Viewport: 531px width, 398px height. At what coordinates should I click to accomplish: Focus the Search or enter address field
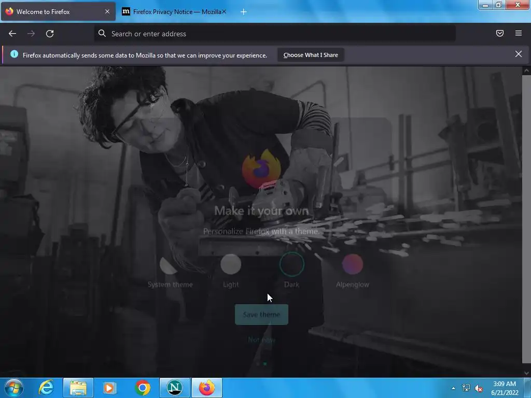(275, 34)
